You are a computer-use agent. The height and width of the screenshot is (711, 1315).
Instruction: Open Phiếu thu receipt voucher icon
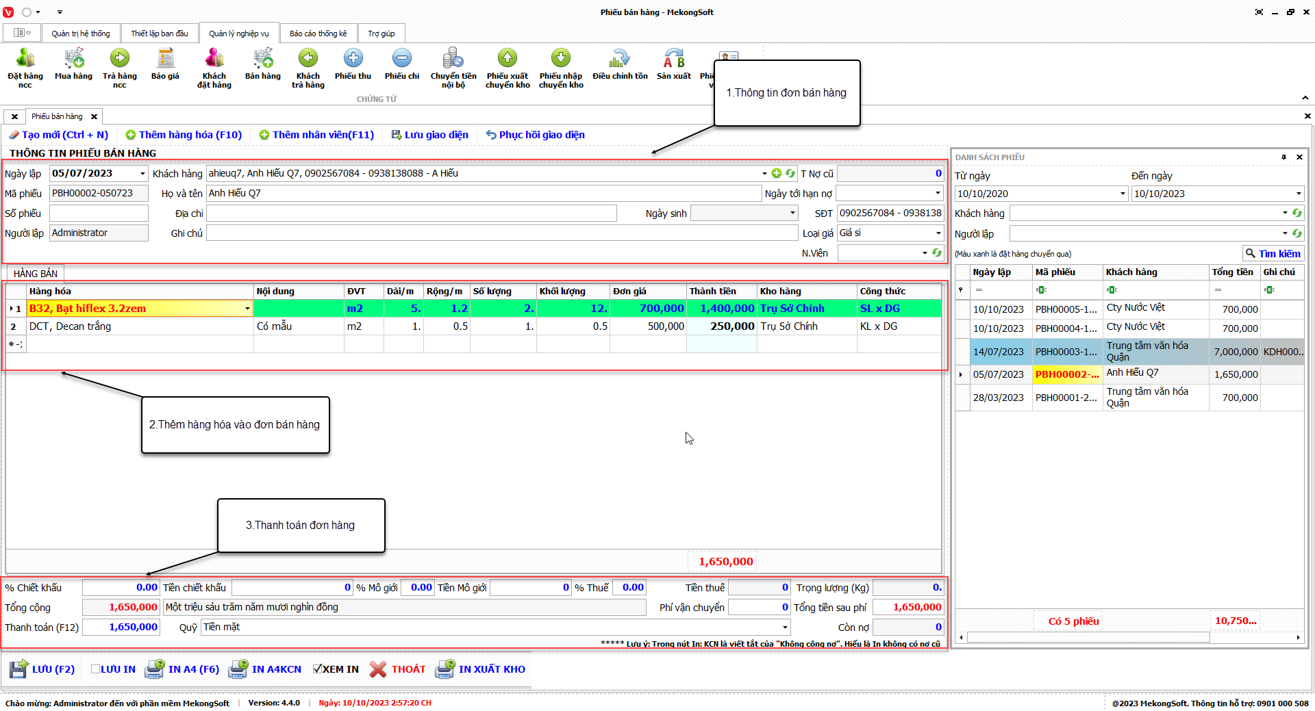click(353, 65)
